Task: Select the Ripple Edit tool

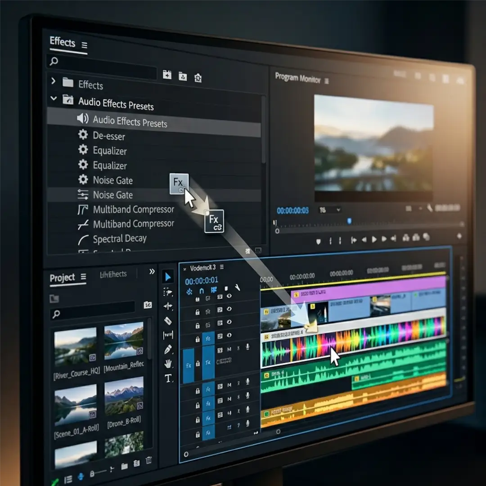Action: (168, 306)
